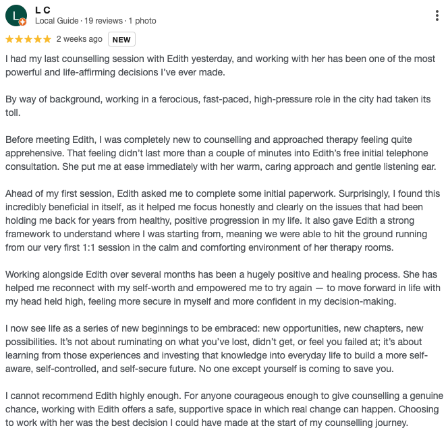The width and height of the screenshot is (448, 432).
Task: Click the "2 weeks ago" timestamp
Action: coord(80,39)
